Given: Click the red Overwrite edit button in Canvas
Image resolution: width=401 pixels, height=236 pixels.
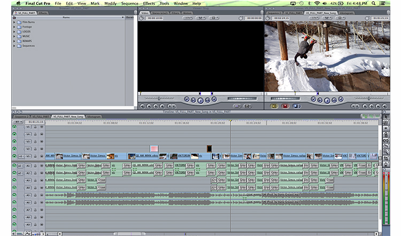Looking at the screenshot, I should [x=285, y=106].
